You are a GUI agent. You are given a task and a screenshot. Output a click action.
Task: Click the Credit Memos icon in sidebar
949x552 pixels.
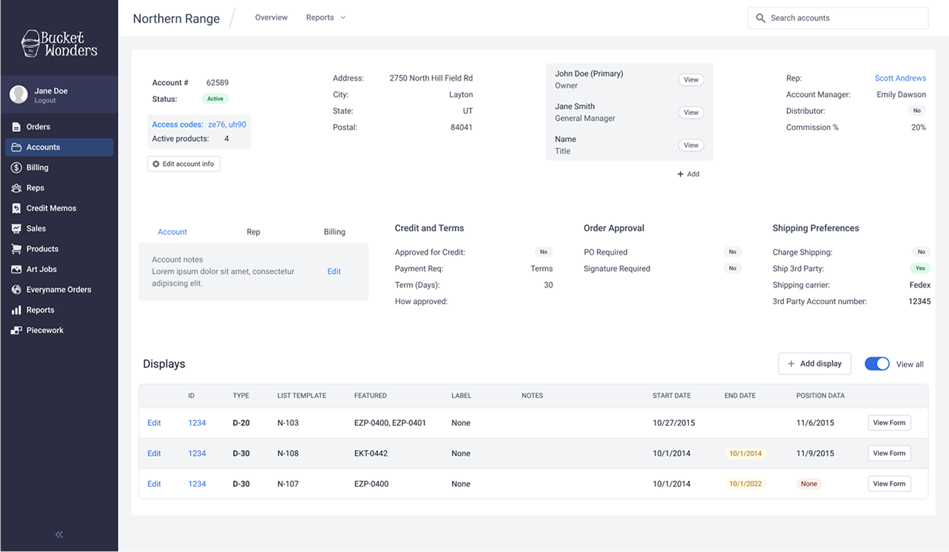[16, 208]
